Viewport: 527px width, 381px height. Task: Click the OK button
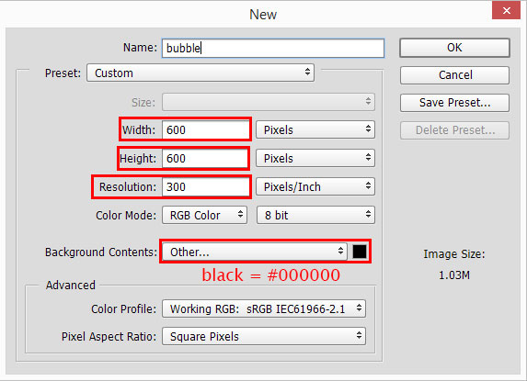click(454, 48)
